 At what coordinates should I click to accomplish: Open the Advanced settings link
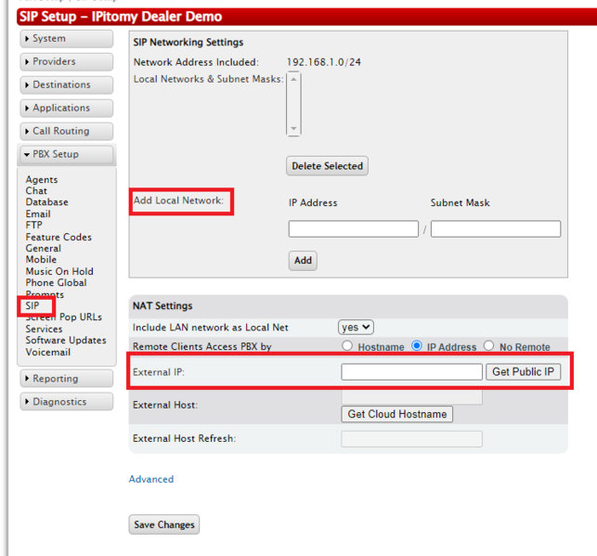coord(151,479)
